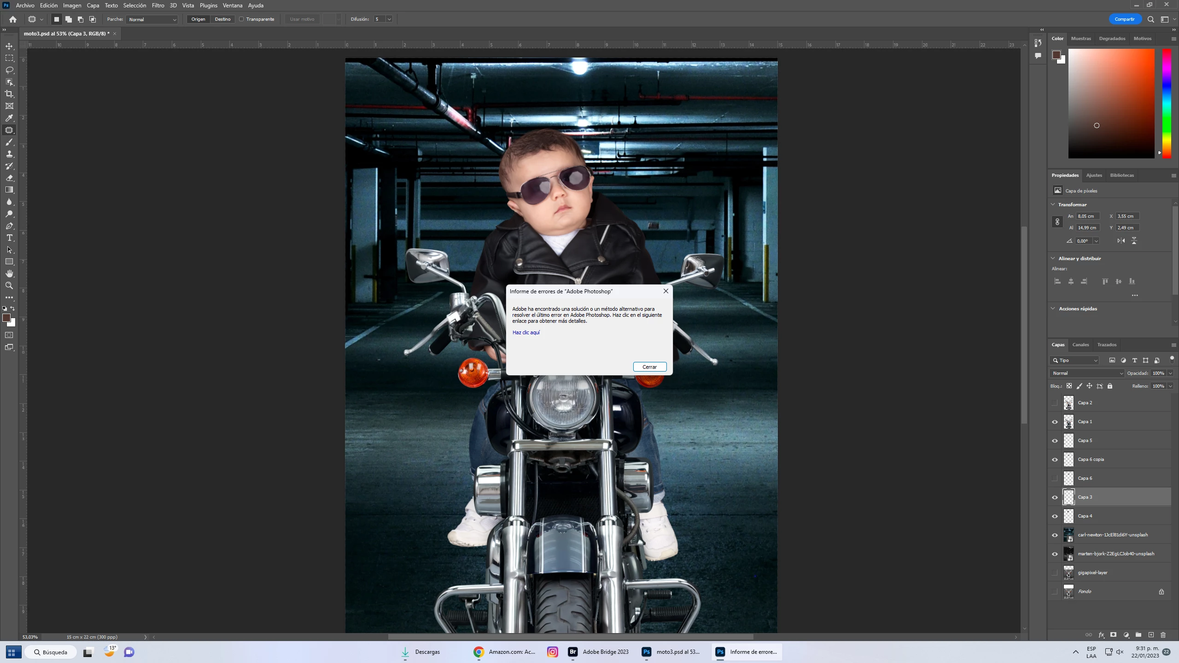Select the Eyedropper tool

[9, 118]
